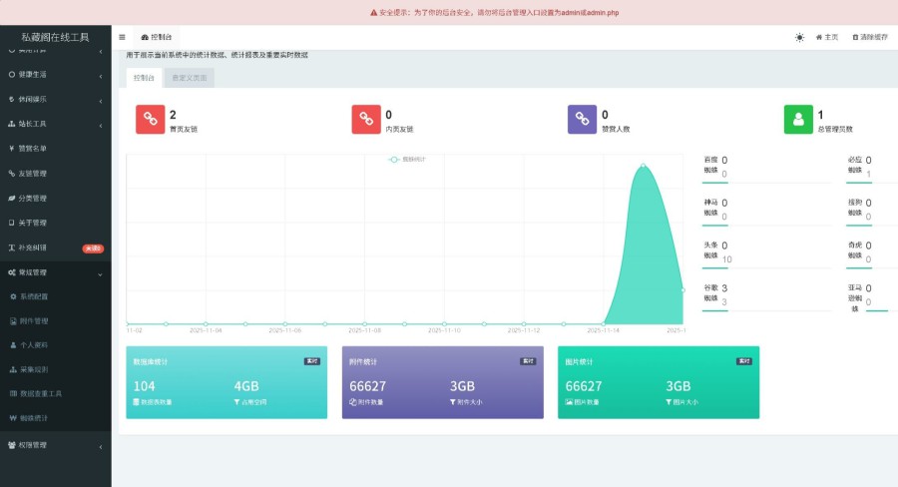
Task: Click the chart peak data point
Action: pos(644,165)
